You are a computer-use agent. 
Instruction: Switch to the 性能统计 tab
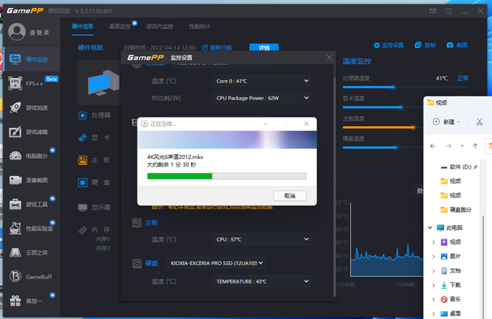click(x=199, y=26)
